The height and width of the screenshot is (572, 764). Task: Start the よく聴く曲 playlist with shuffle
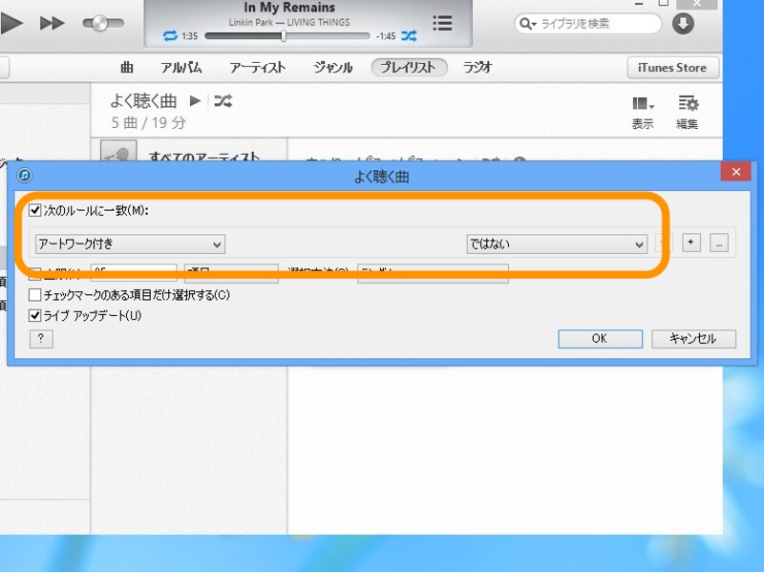222,99
